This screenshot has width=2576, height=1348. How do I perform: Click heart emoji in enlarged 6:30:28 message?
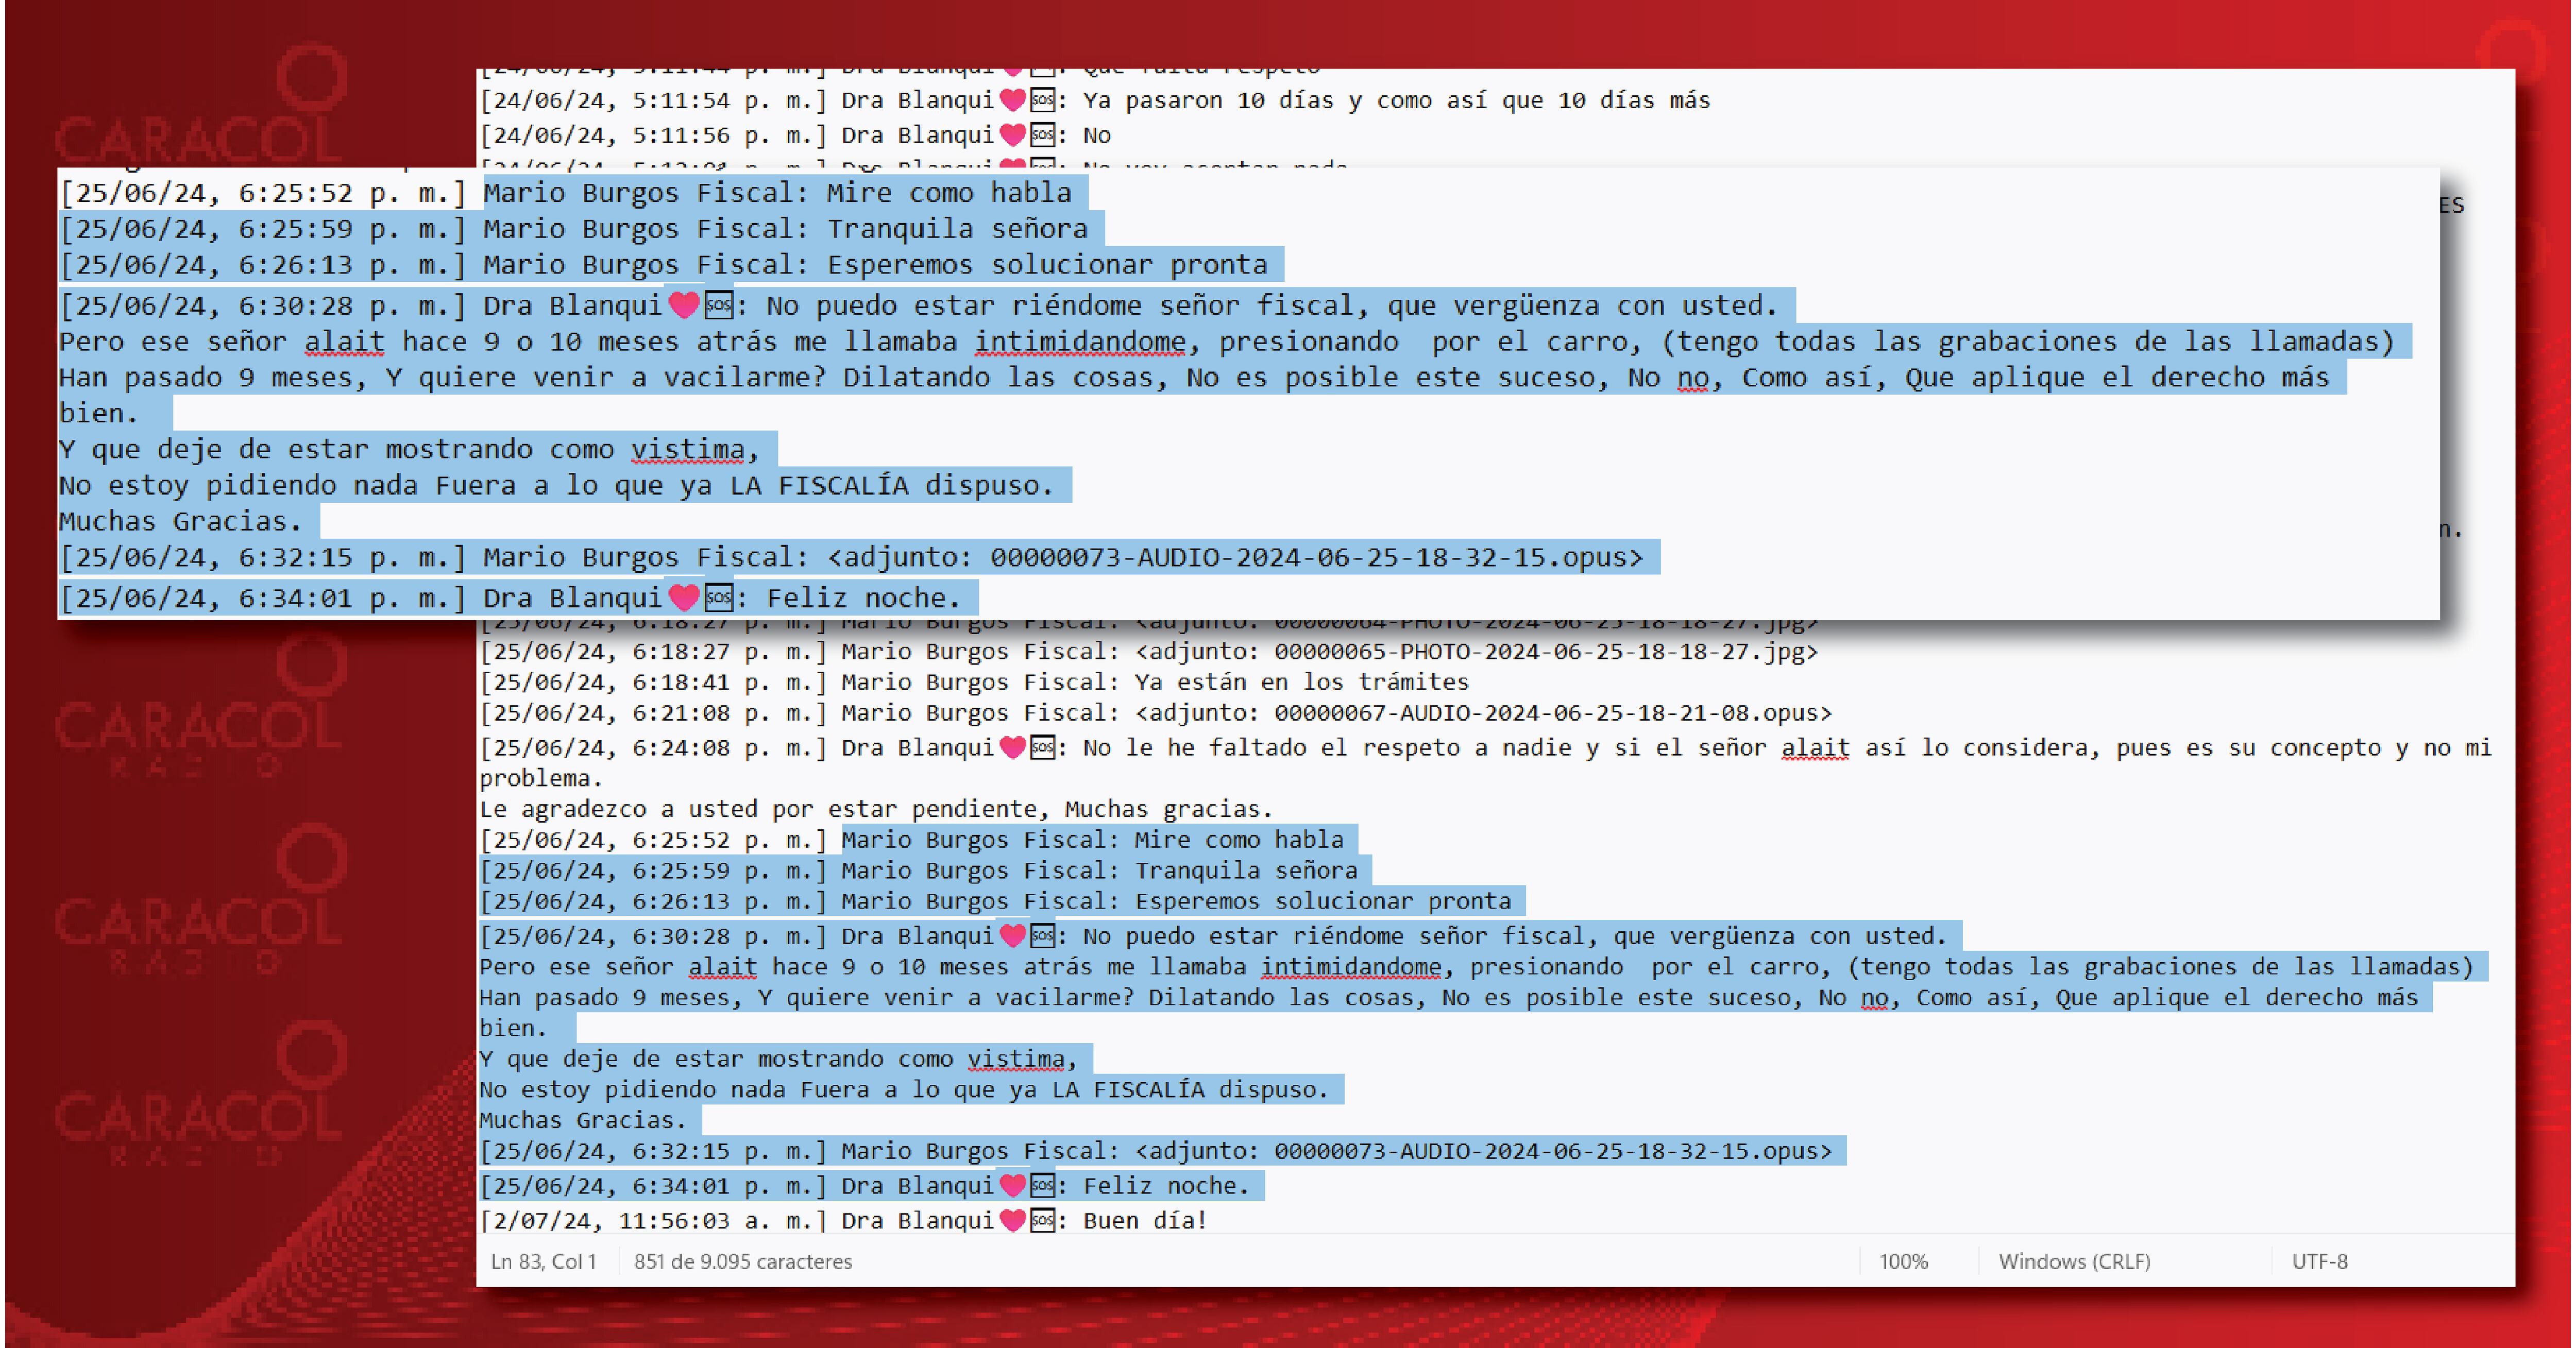[x=684, y=305]
